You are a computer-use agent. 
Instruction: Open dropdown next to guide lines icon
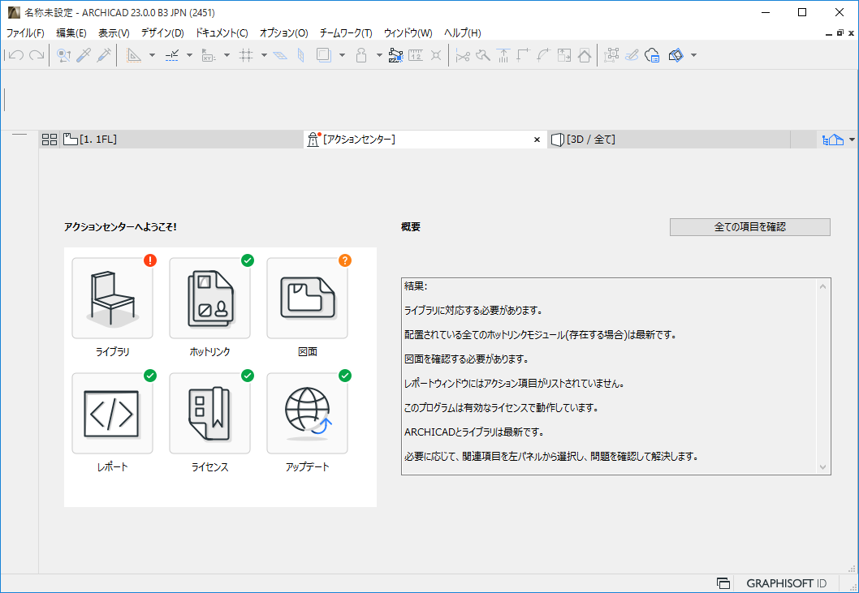click(152, 55)
